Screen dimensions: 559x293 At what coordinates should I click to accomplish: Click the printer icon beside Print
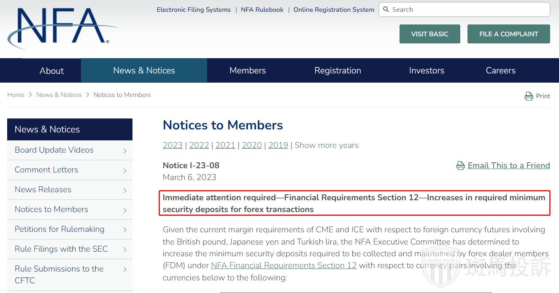[x=529, y=96]
